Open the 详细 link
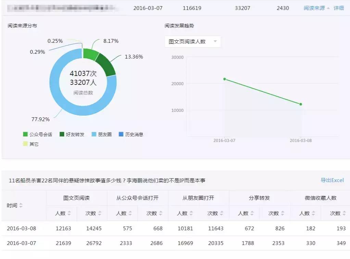 [339, 8]
